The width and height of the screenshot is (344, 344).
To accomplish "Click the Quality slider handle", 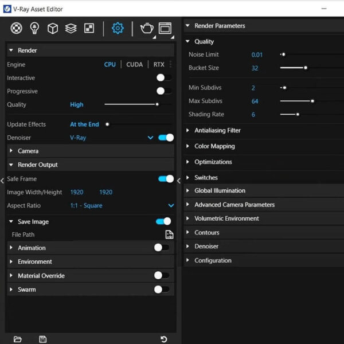I will point(157,104).
